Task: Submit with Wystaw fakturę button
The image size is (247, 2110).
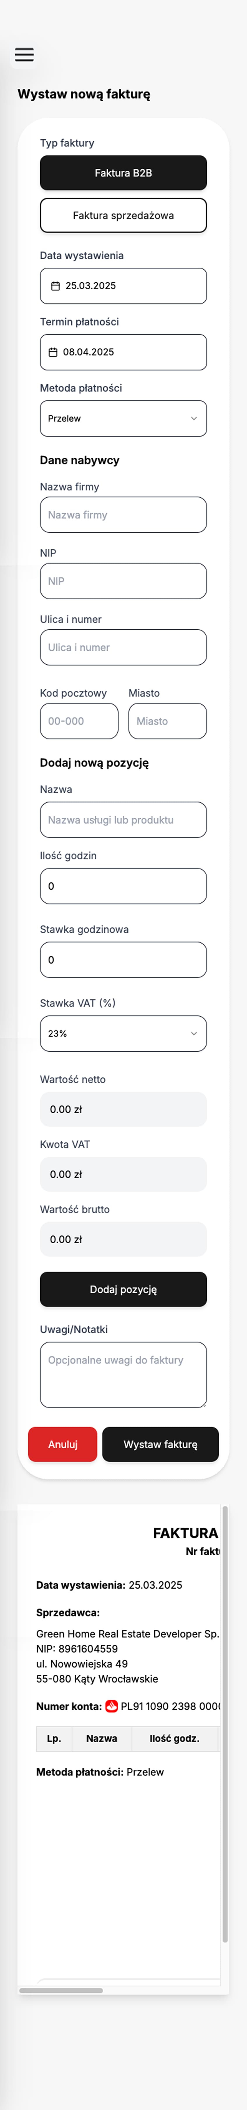Action: [x=160, y=1444]
